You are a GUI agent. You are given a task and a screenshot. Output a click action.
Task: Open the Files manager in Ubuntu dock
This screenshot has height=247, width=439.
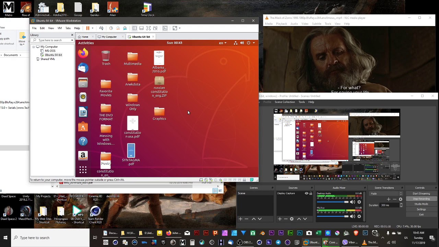pos(83,83)
